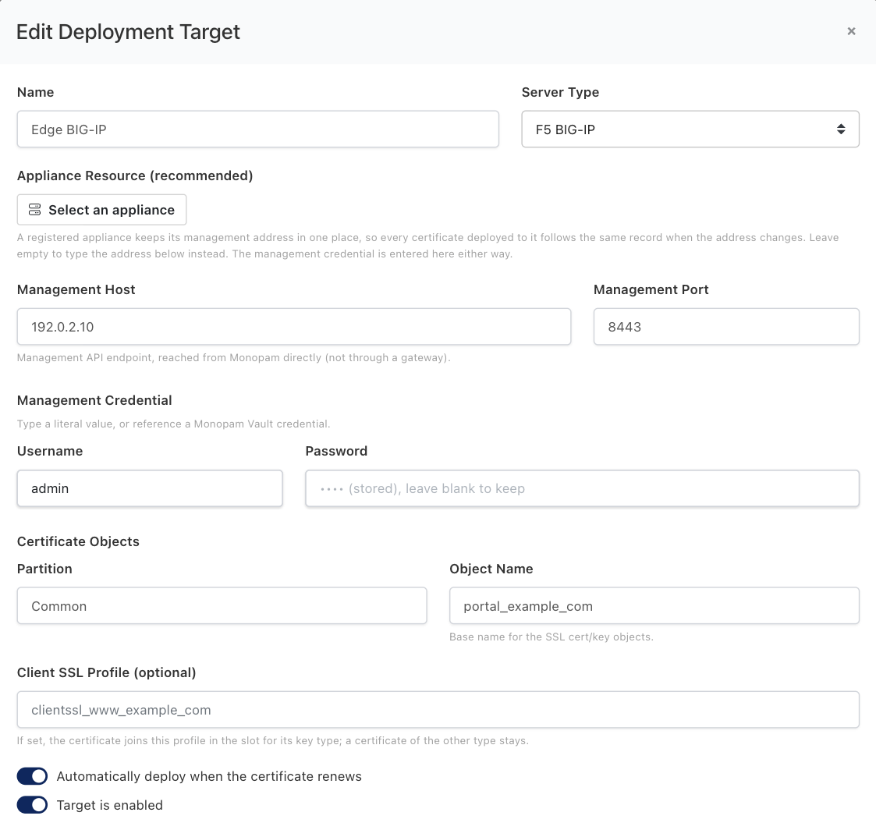Toggle the Target is enabled switch
876x830 pixels.
pyautogui.click(x=33, y=805)
